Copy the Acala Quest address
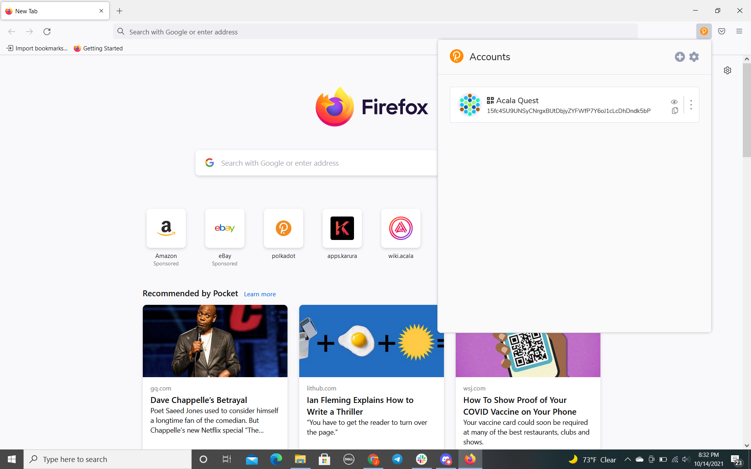Image resolution: width=751 pixels, height=469 pixels. (675, 111)
